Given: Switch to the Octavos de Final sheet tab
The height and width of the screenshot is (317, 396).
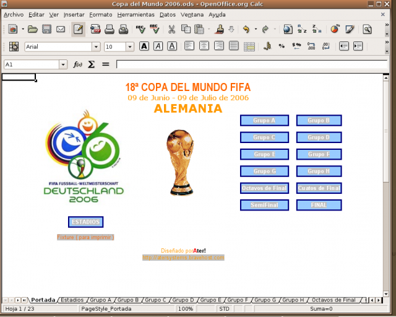Looking at the screenshot, I should pos(334,300).
